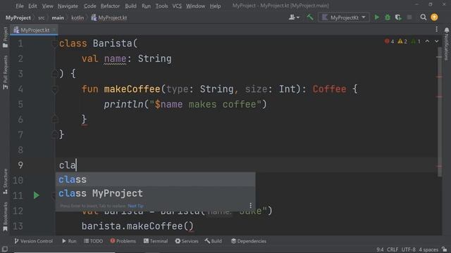451x253 pixels.
Task: Open the Code menu
Action: [x=90, y=6]
